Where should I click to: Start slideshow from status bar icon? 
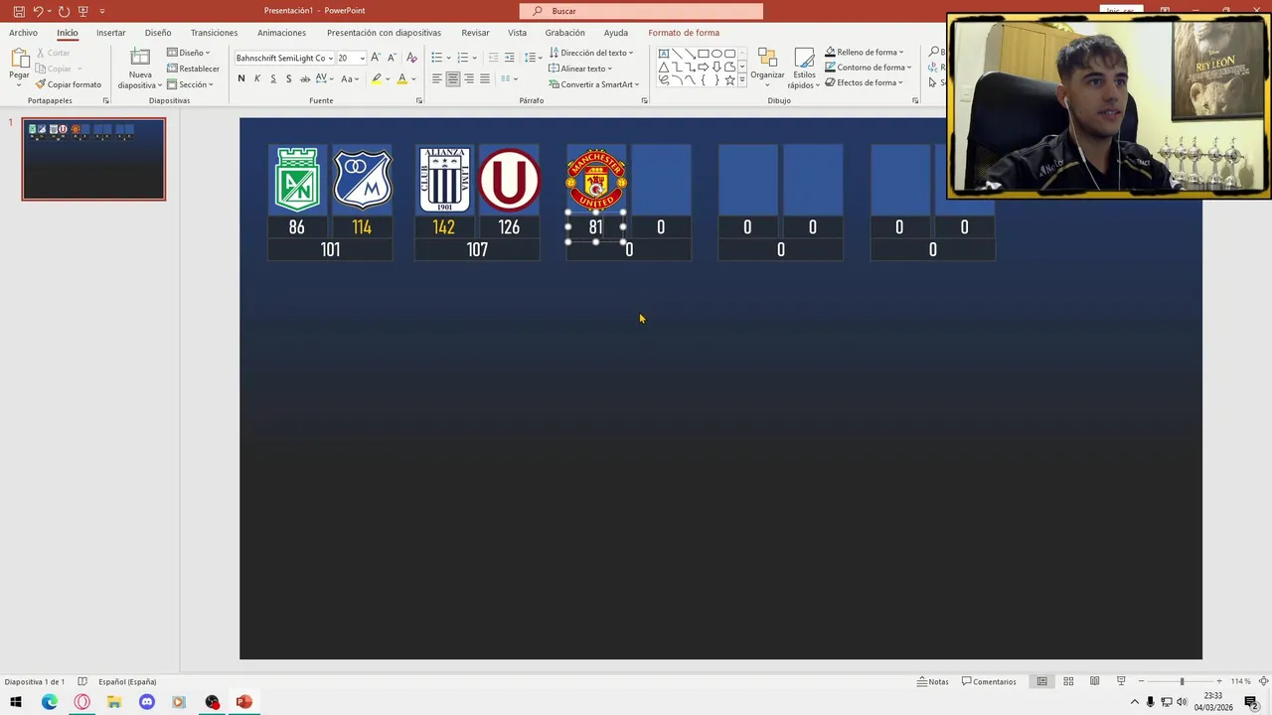[1121, 681]
